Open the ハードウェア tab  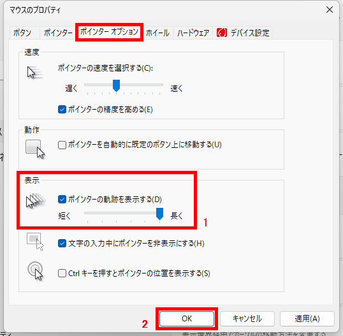tap(193, 33)
